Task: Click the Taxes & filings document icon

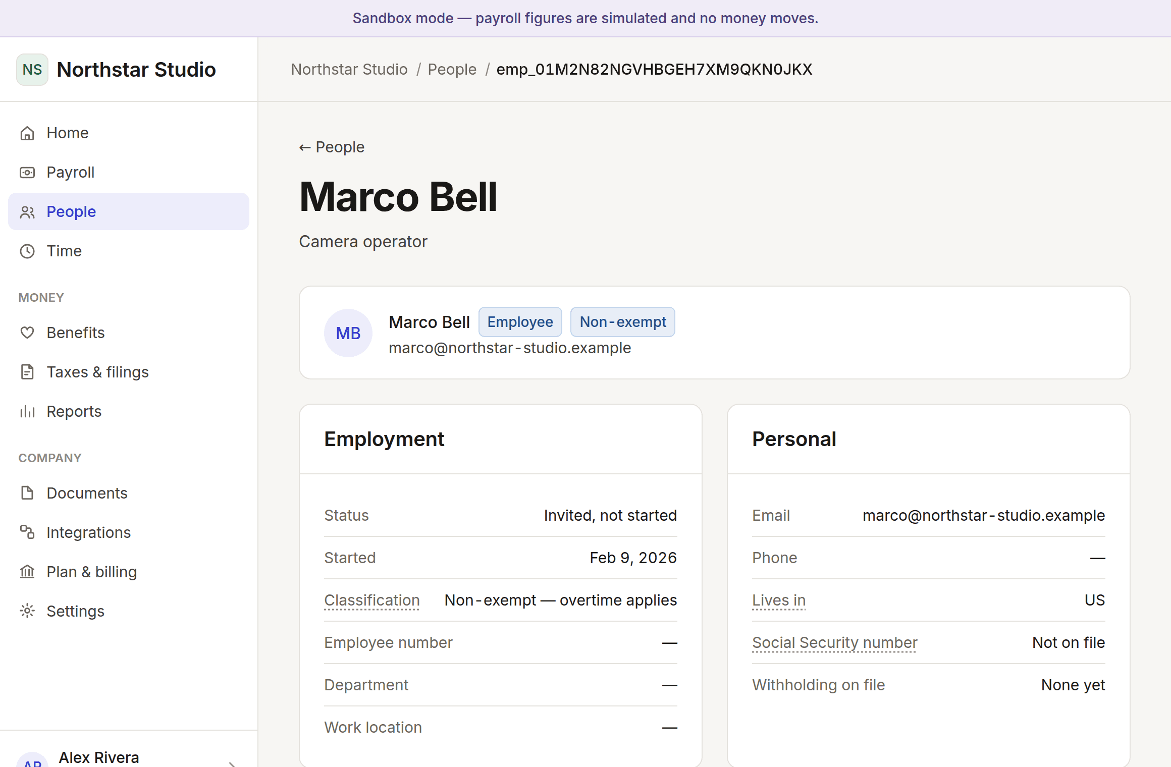Action: [27, 372]
